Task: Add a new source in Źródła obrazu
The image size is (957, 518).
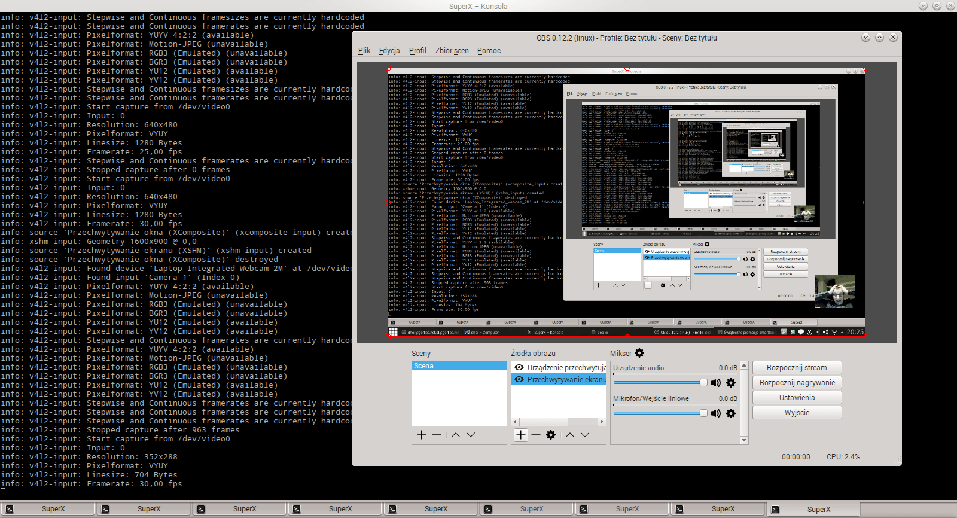Action: click(521, 435)
